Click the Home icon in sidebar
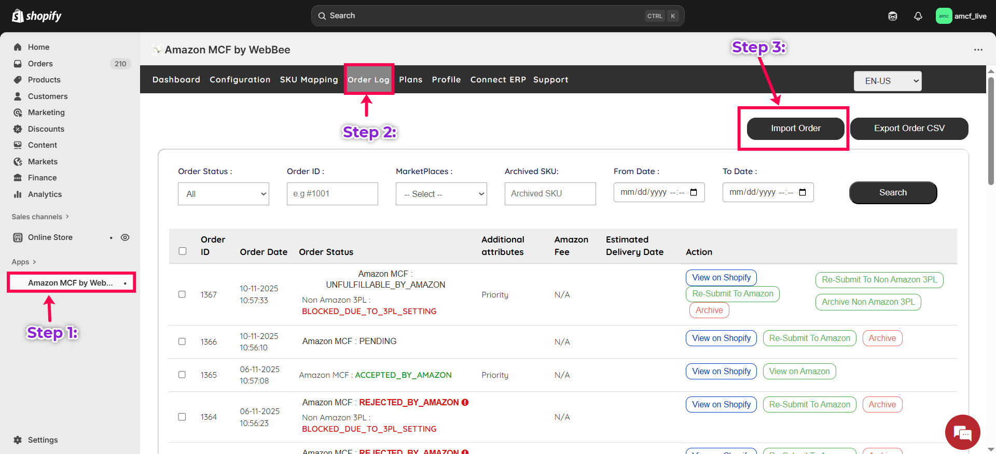 tap(18, 47)
